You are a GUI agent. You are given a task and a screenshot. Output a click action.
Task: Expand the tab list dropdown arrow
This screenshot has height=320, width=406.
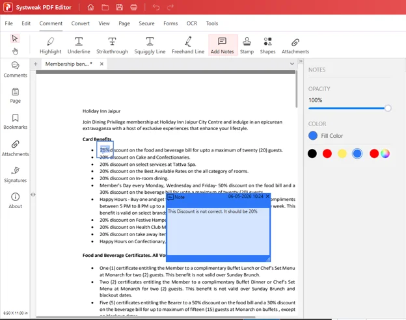(x=291, y=64)
